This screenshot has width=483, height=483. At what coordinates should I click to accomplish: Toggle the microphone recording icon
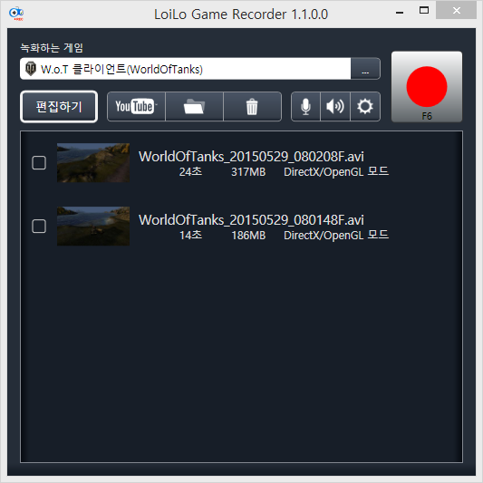click(x=305, y=107)
